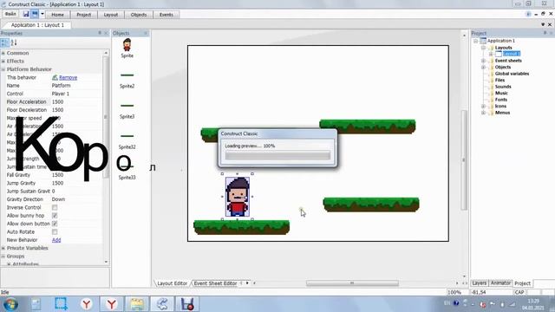Viewport: 555px width, 312px height.
Task: Select Layout 1 in the Project tree
Action: point(512,54)
